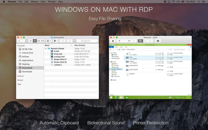Open Notification Center in menu bar
Viewport: 208px width, 130px height.
pos(203,2)
